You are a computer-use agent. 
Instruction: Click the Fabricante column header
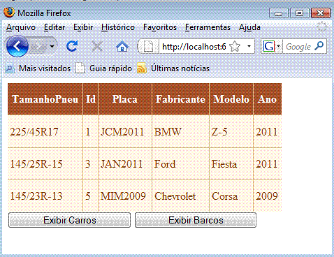point(180,99)
